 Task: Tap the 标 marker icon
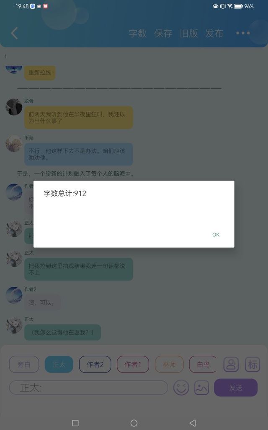coord(252,364)
